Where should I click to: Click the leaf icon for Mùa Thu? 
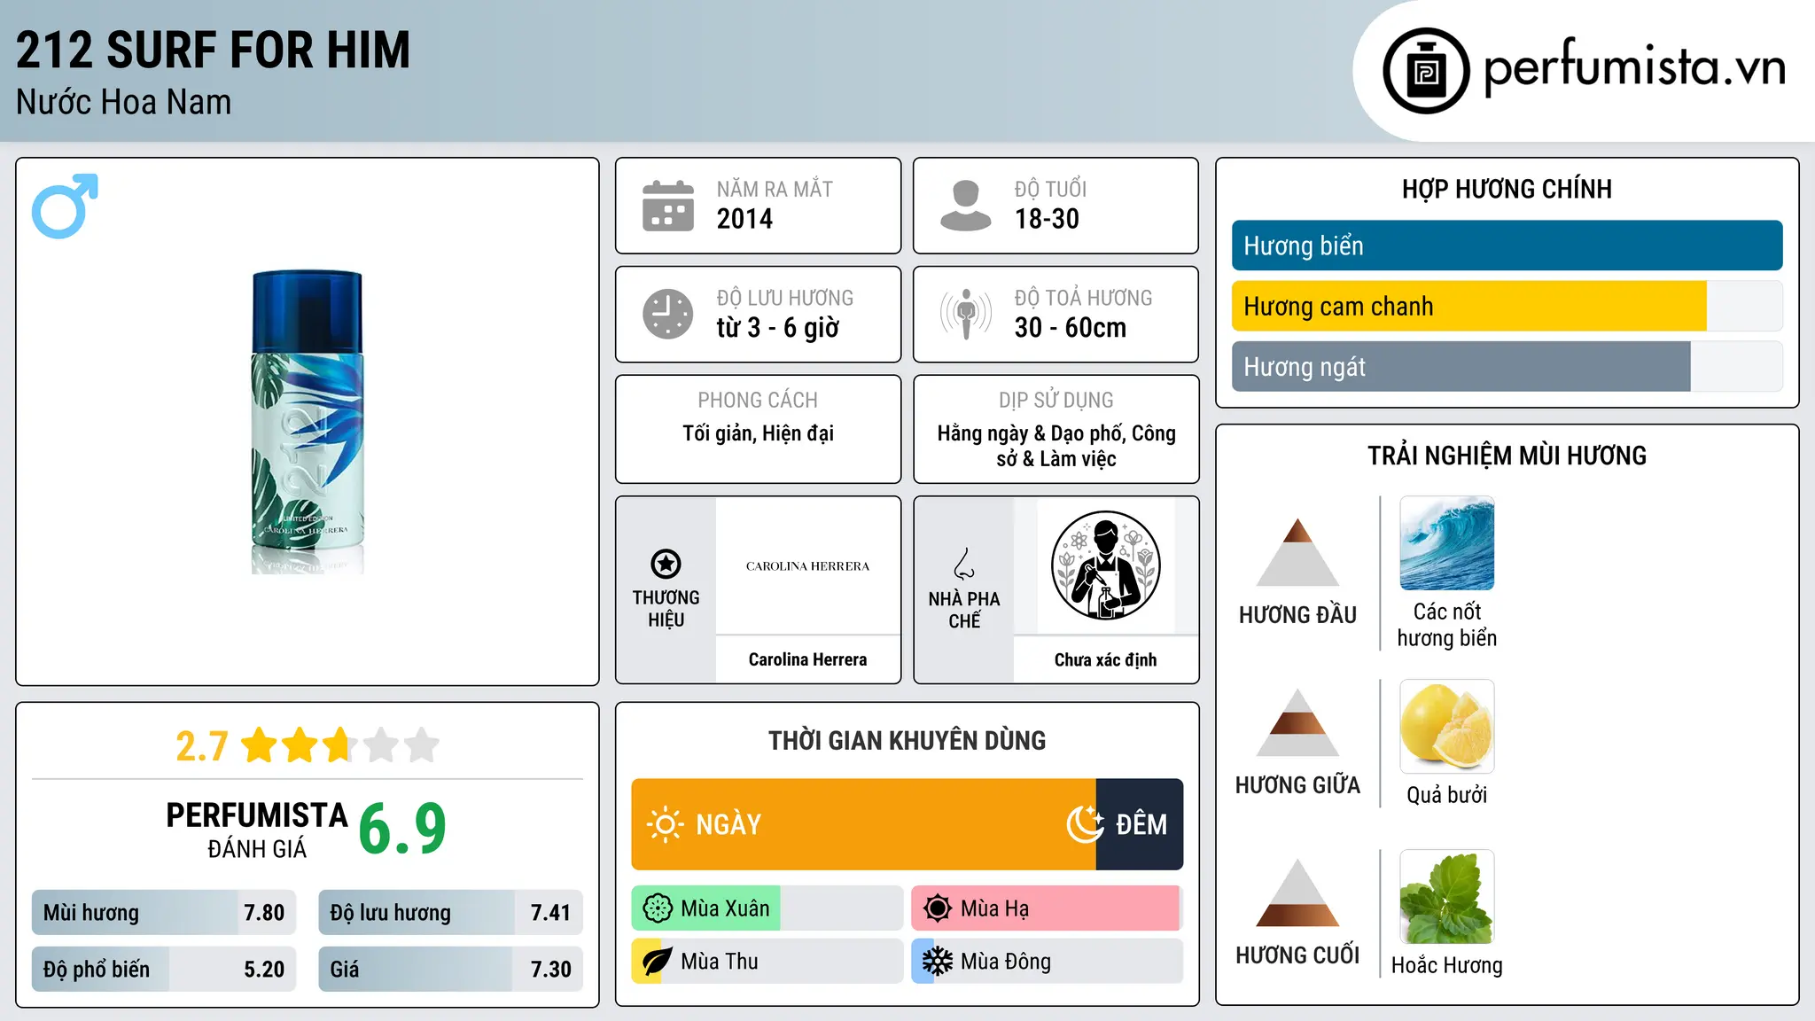658,962
